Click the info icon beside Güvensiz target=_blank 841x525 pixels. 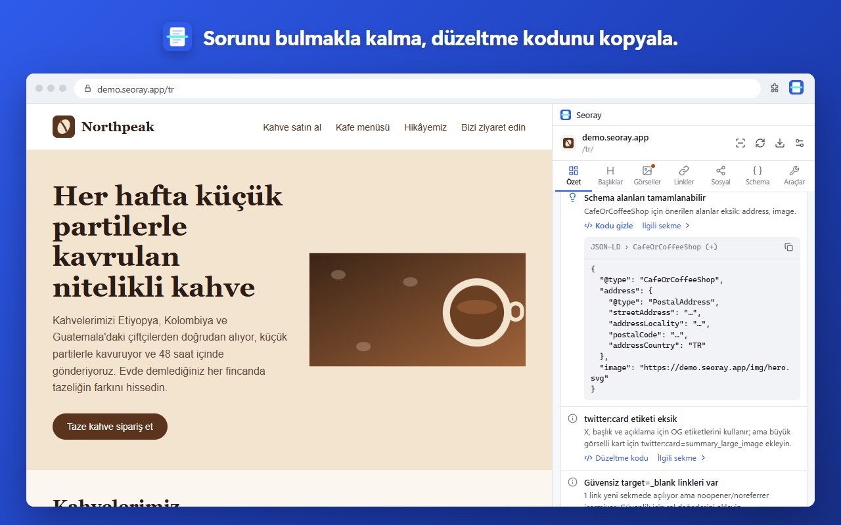tap(572, 482)
